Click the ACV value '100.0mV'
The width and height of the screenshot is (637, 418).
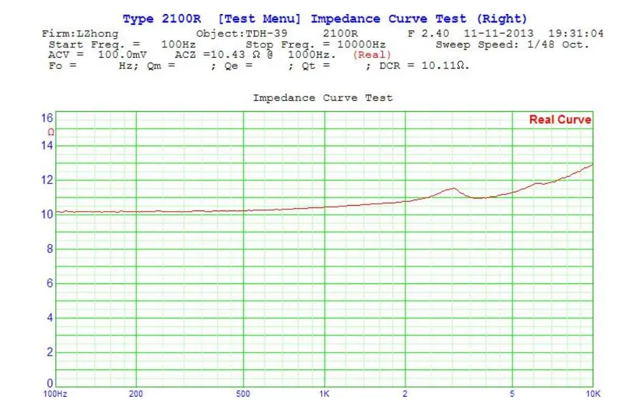click(122, 55)
